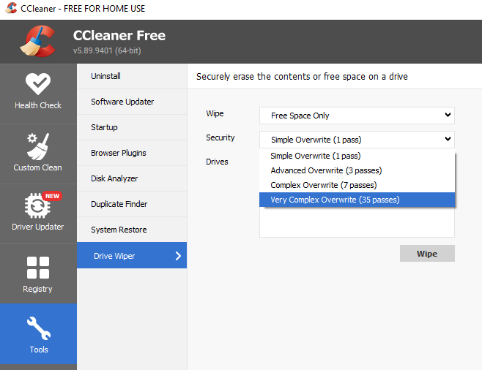Click the Wipe button
This screenshot has width=482, height=370.
(427, 254)
